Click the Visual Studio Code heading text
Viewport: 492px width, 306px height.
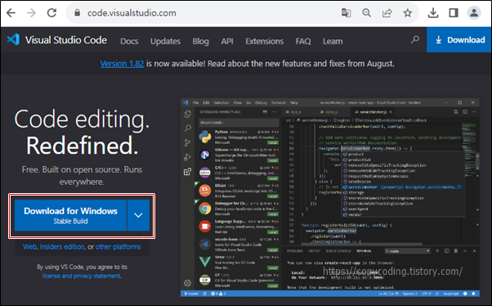tap(66, 40)
